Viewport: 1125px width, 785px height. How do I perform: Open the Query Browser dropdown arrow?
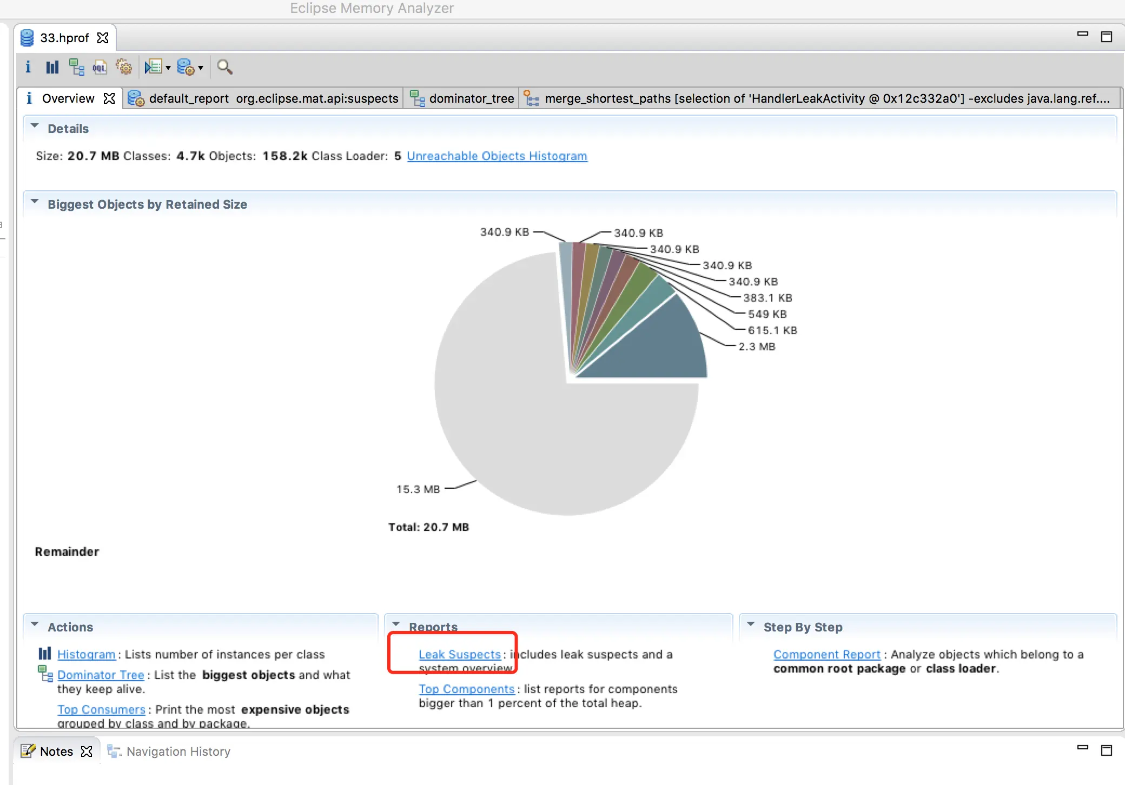168,68
